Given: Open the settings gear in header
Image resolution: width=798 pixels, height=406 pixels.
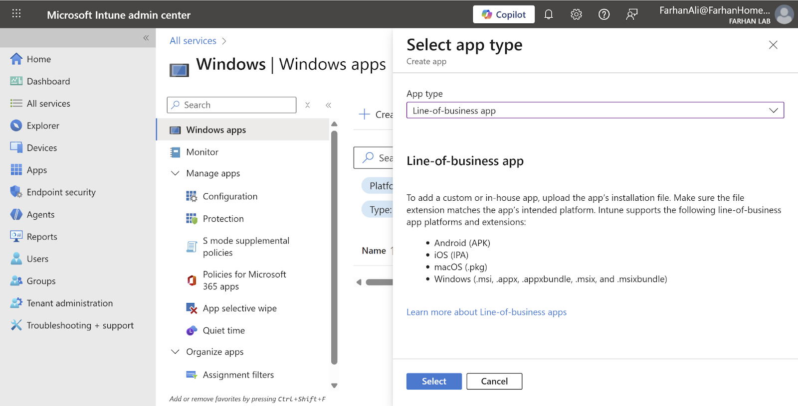Looking at the screenshot, I should click(x=576, y=14).
